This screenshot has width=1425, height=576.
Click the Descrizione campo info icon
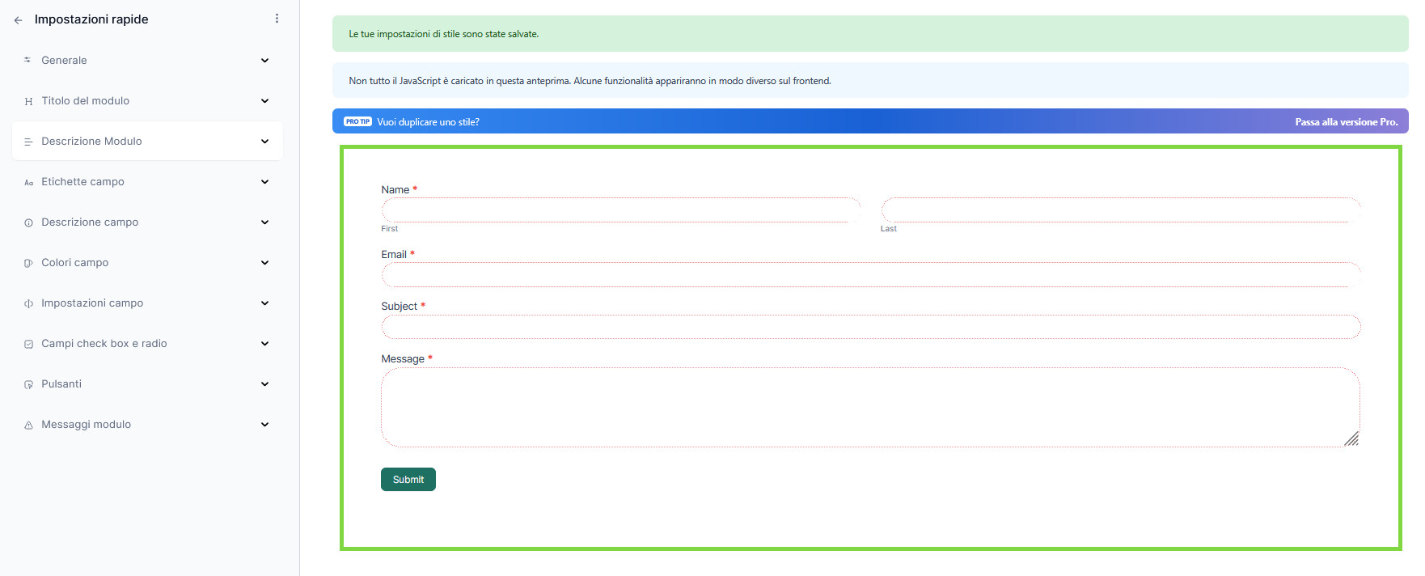coord(28,222)
